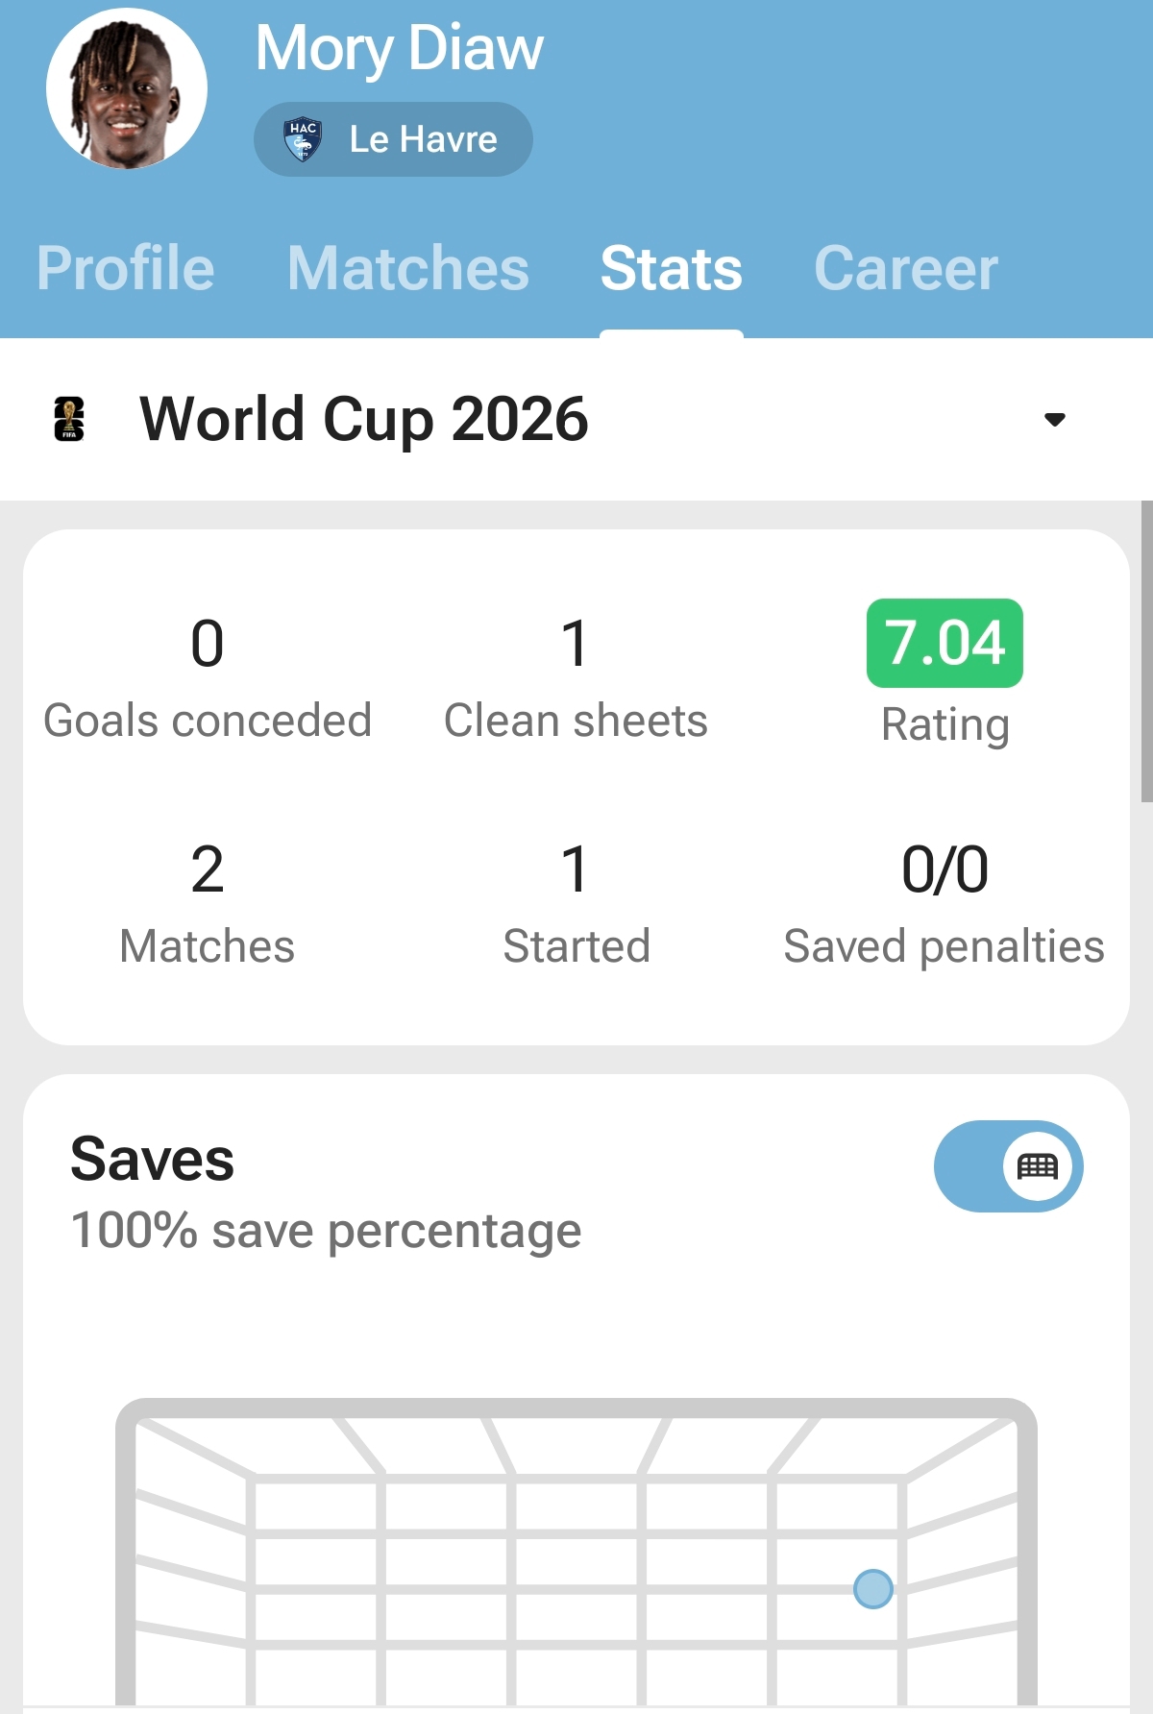
Task: Toggle the Saves goal view switch
Action: [1008, 1166]
